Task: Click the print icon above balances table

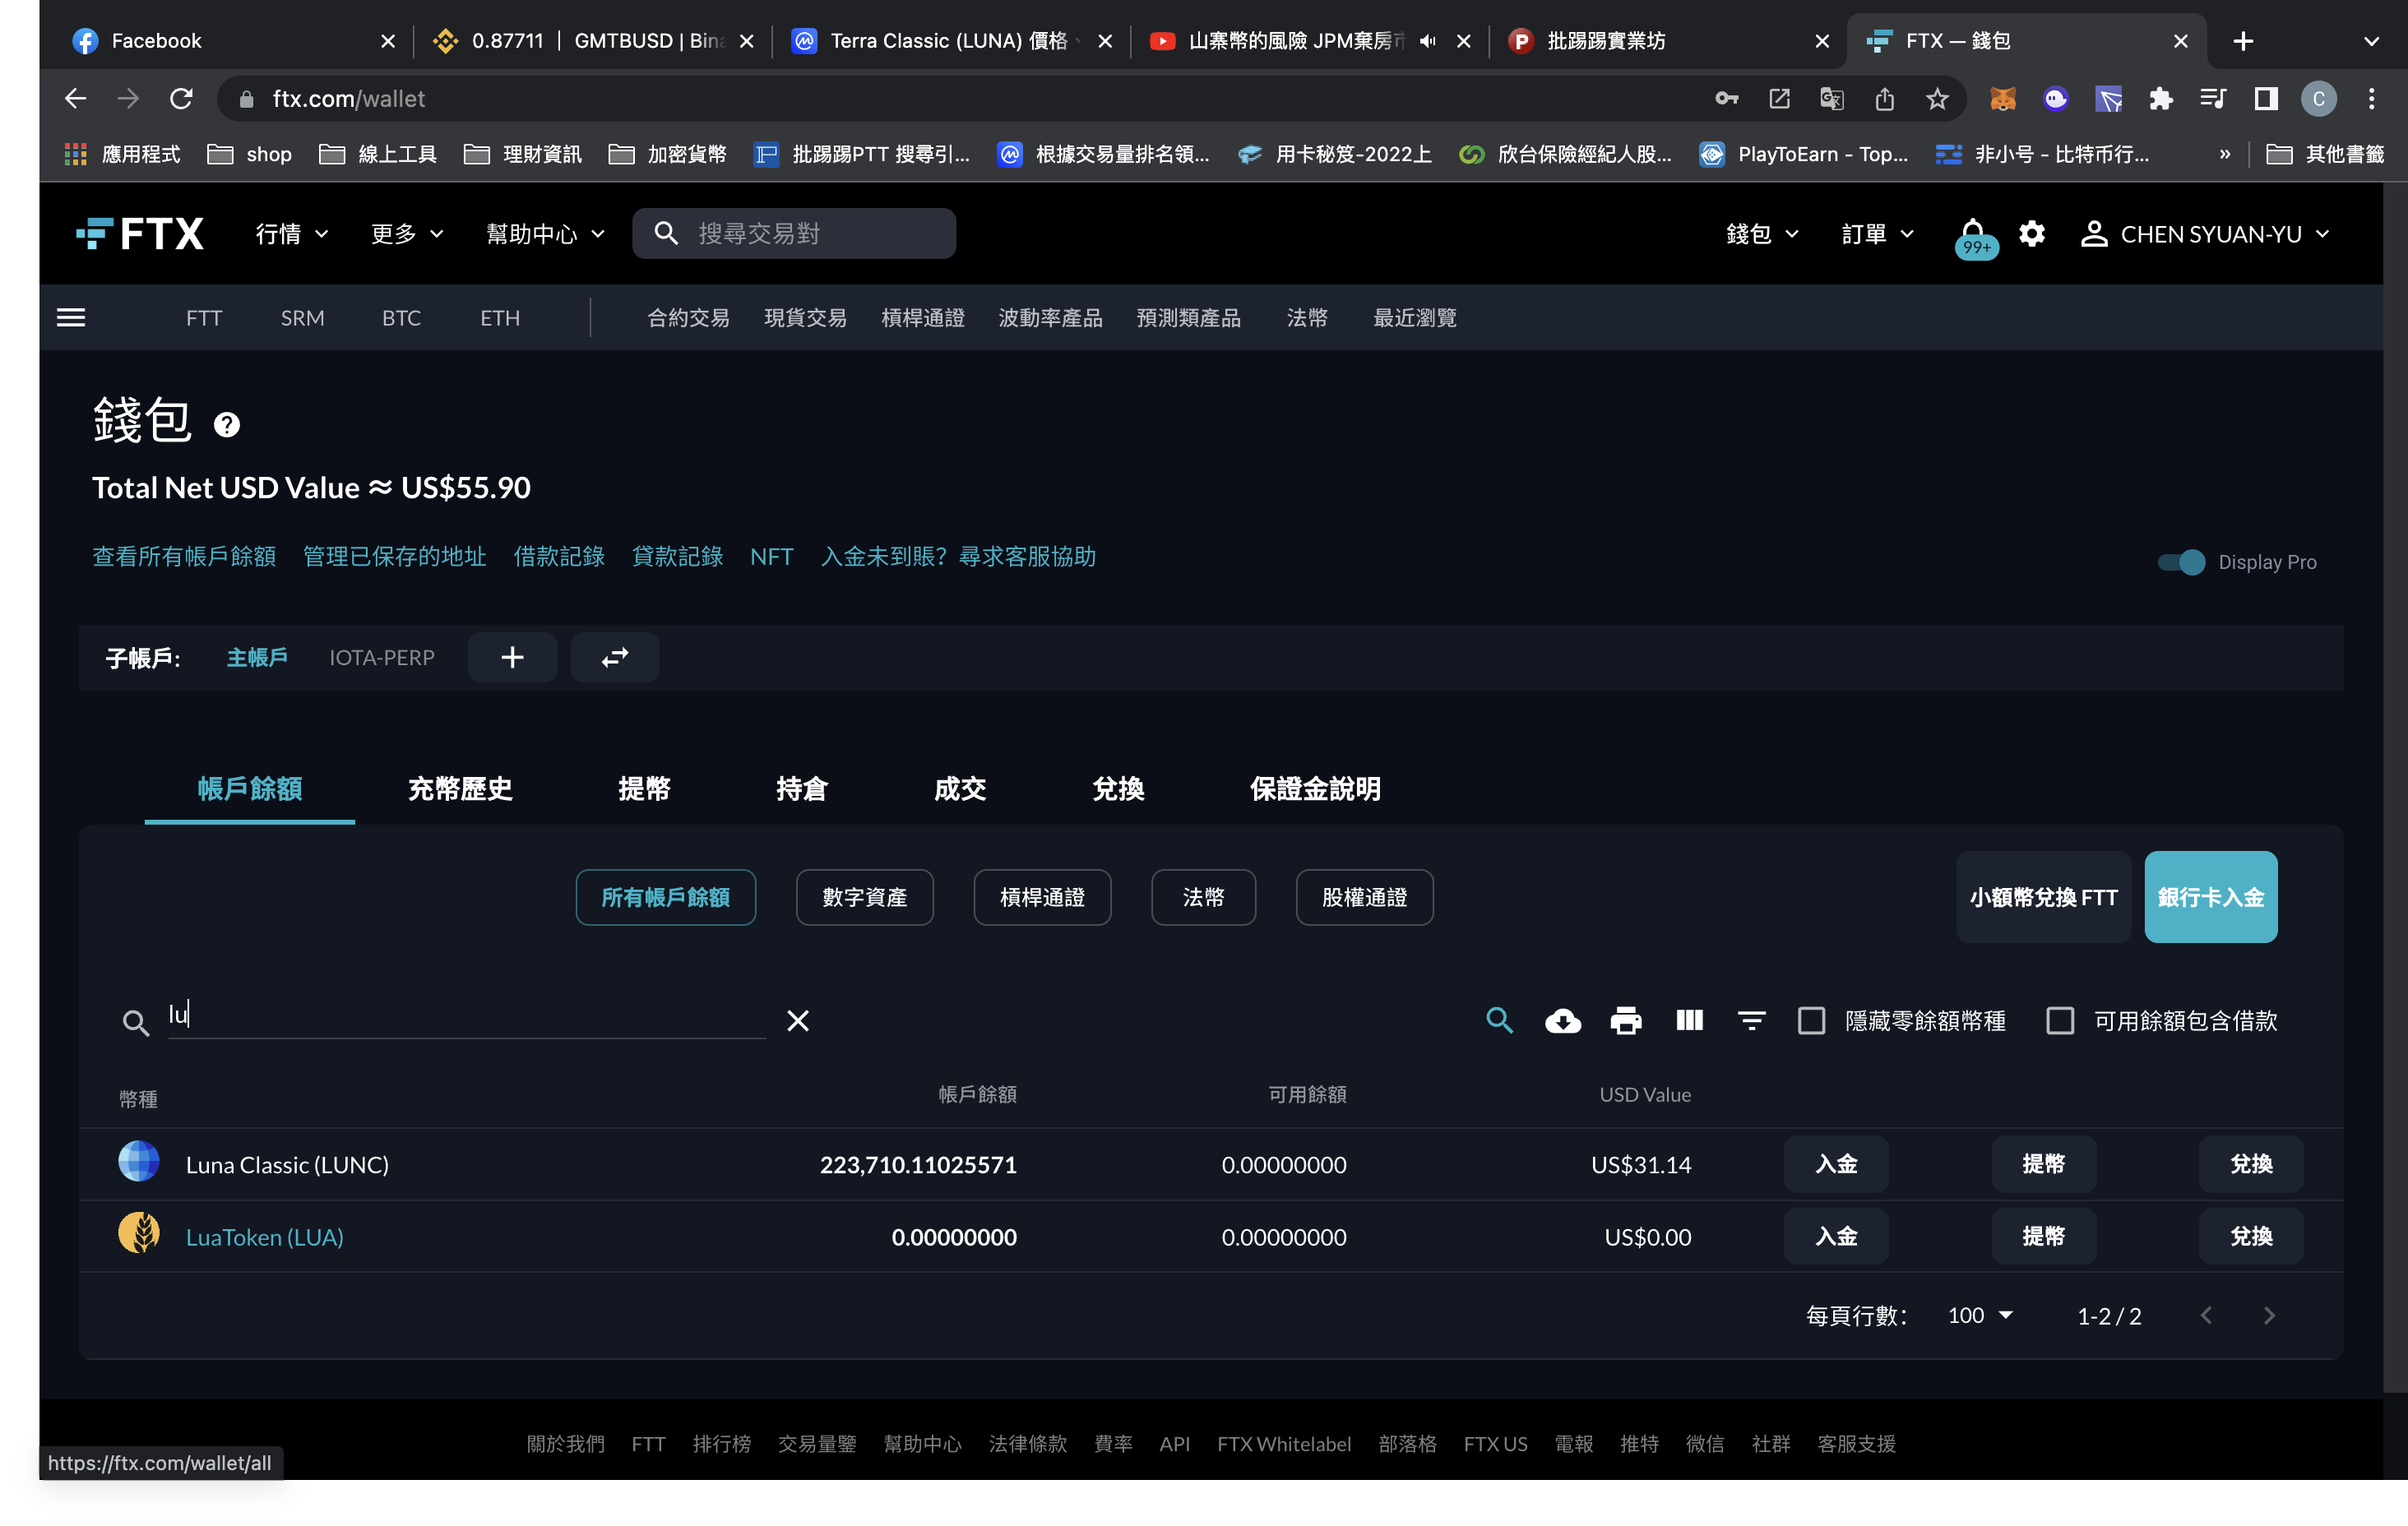Action: 1625,1020
